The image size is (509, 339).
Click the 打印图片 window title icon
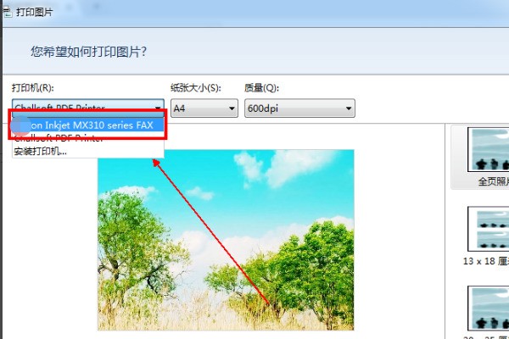[x=7, y=13]
